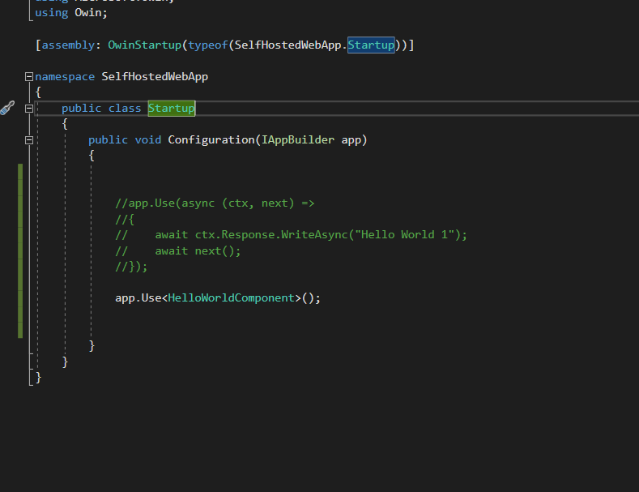The height and width of the screenshot is (492, 639).
Task: Click the void keyword in the method signature
Action: click(147, 140)
